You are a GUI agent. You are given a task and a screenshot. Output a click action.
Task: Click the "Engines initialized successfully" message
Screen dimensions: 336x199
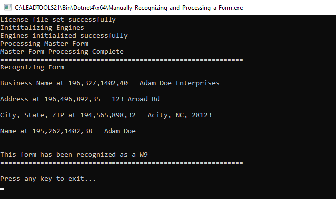(x=64, y=36)
